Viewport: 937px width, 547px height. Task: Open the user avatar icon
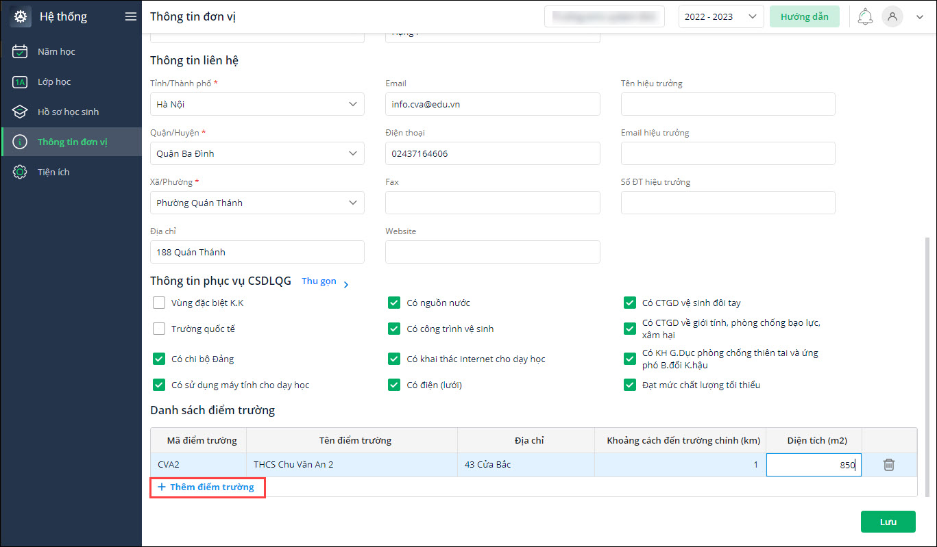(892, 16)
